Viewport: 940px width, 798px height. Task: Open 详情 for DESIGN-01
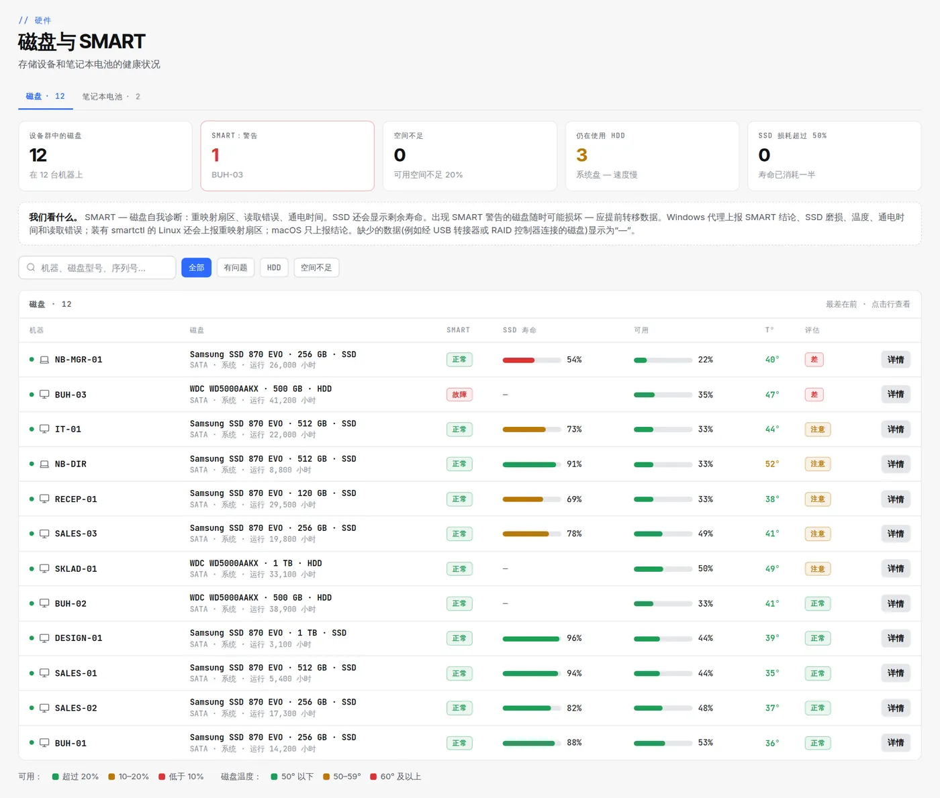896,638
